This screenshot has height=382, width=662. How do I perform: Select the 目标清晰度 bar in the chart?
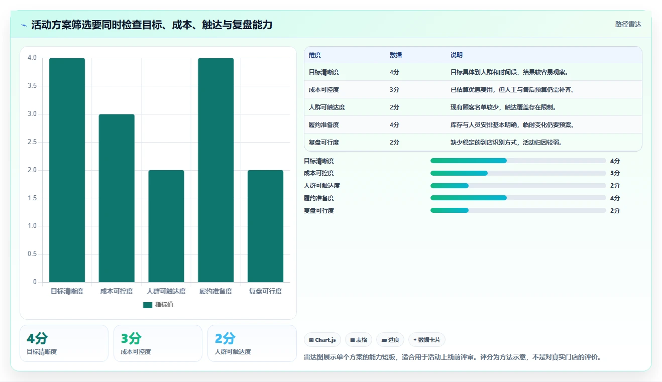point(67,170)
